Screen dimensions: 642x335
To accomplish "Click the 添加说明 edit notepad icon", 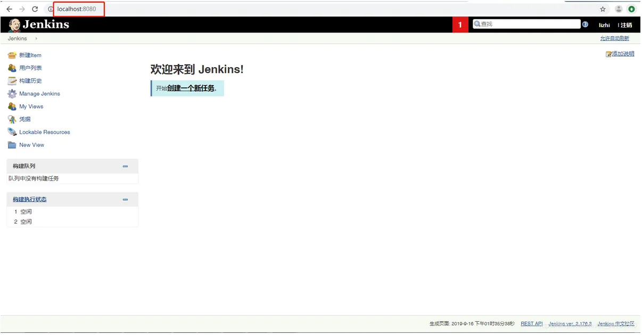I will tap(608, 54).
